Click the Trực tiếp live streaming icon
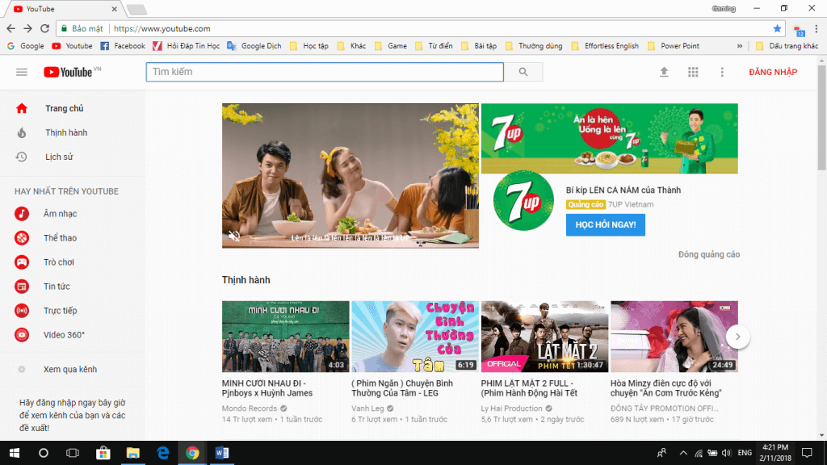This screenshot has height=465, width=827. tap(23, 310)
